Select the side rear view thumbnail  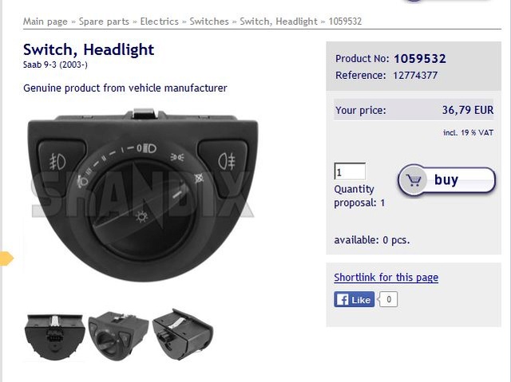pyautogui.click(x=183, y=334)
